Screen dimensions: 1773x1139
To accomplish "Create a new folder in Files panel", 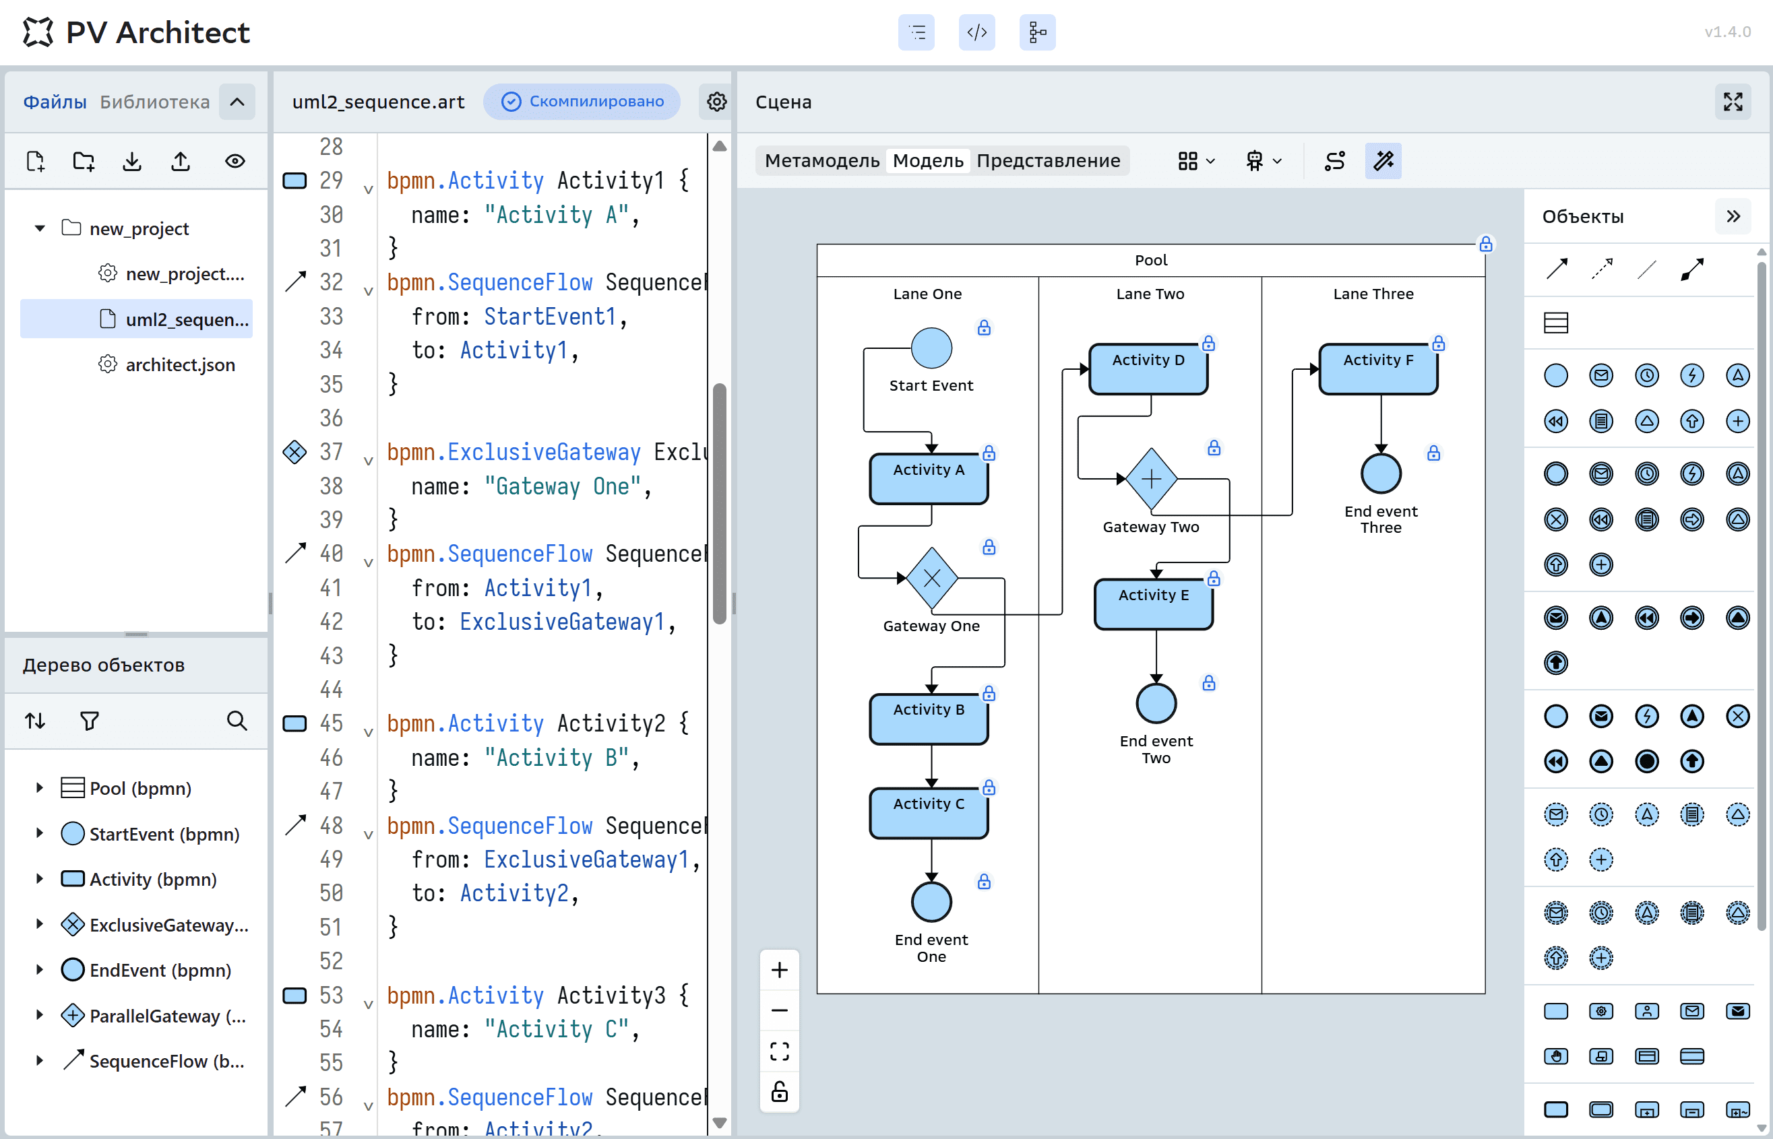I will tap(84, 161).
